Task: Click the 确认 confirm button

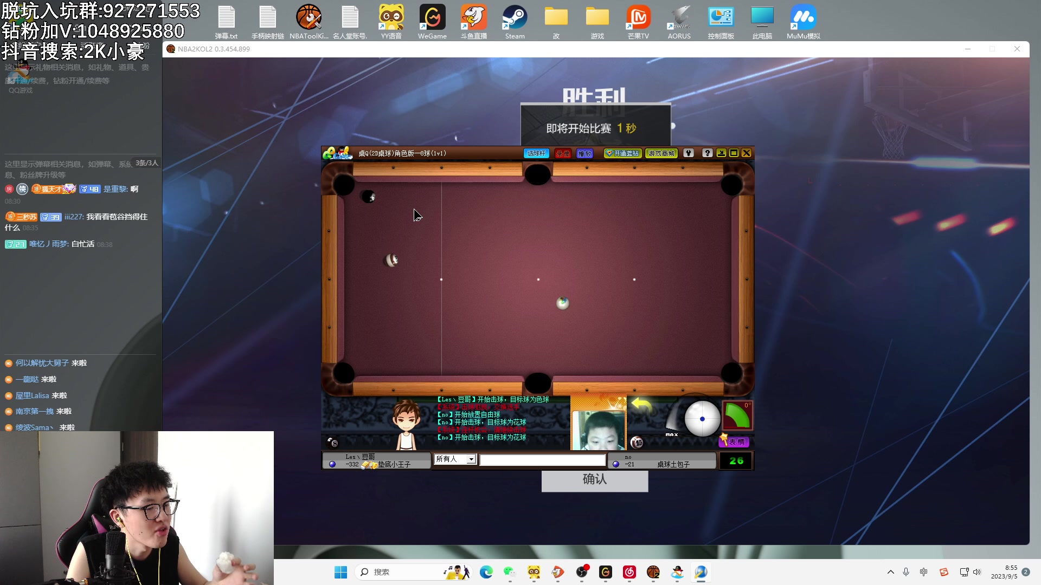Action: tap(595, 480)
